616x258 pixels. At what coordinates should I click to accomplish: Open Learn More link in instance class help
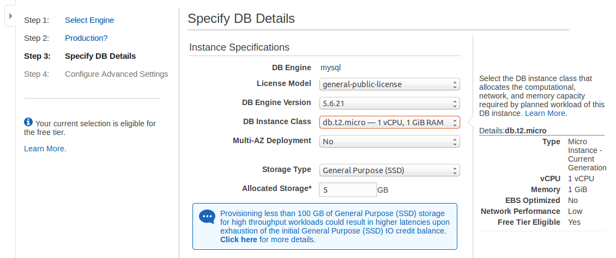click(545, 113)
